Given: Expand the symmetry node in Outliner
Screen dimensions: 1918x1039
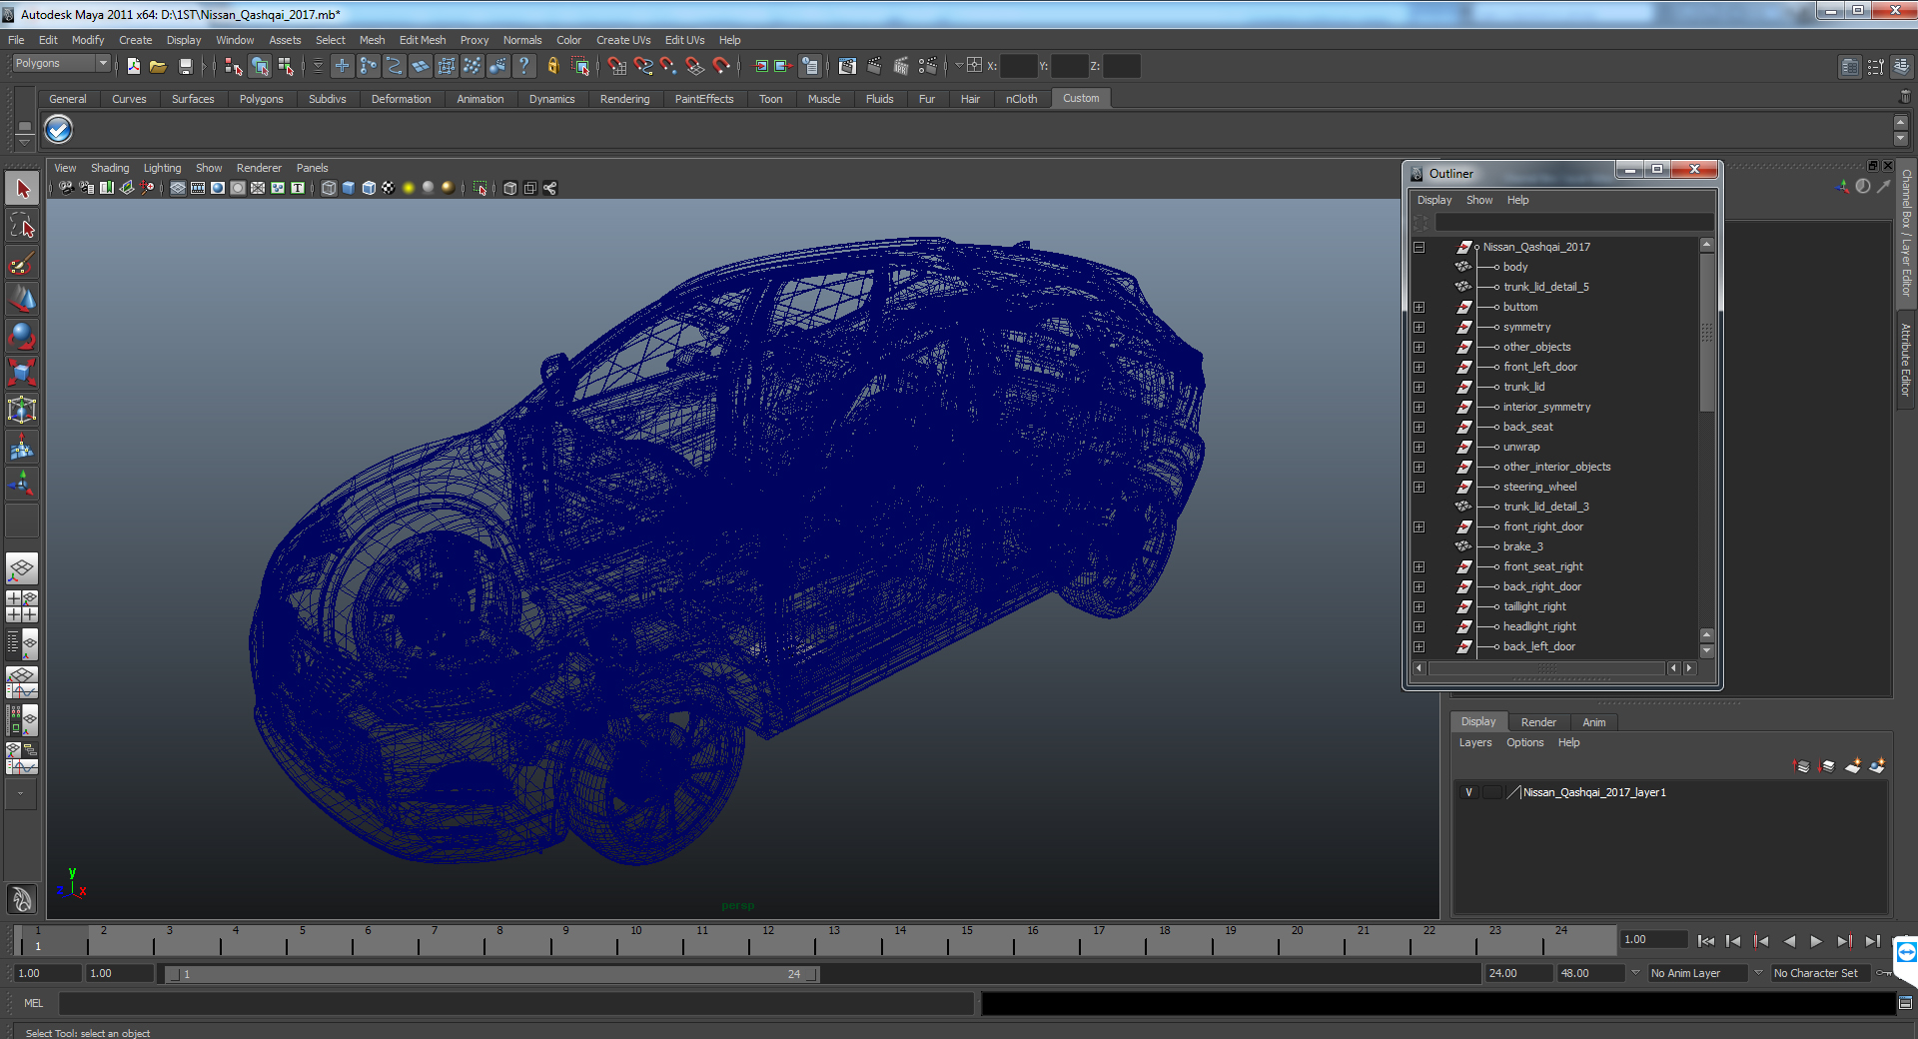Looking at the screenshot, I should tap(1419, 327).
